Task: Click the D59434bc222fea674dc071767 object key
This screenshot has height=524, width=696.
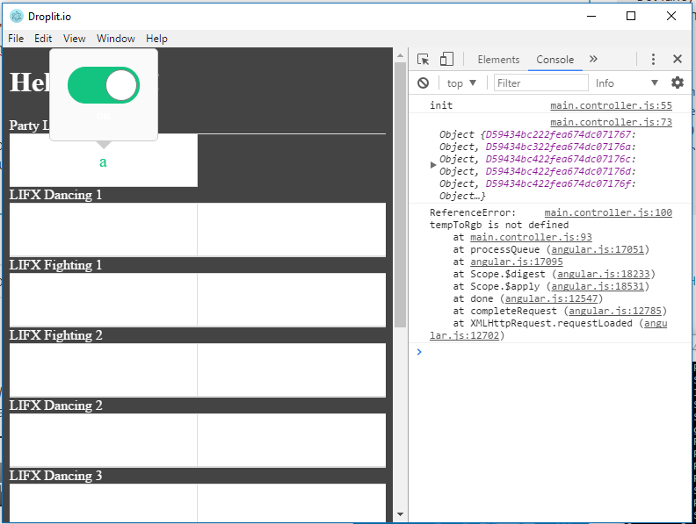Action: (558, 134)
